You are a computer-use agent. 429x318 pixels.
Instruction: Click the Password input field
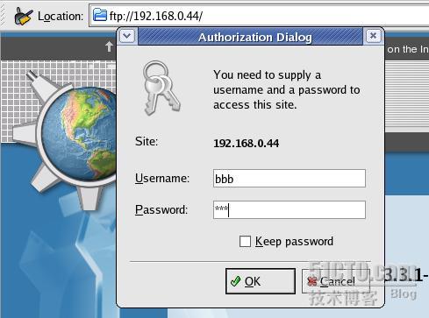tap(290, 209)
